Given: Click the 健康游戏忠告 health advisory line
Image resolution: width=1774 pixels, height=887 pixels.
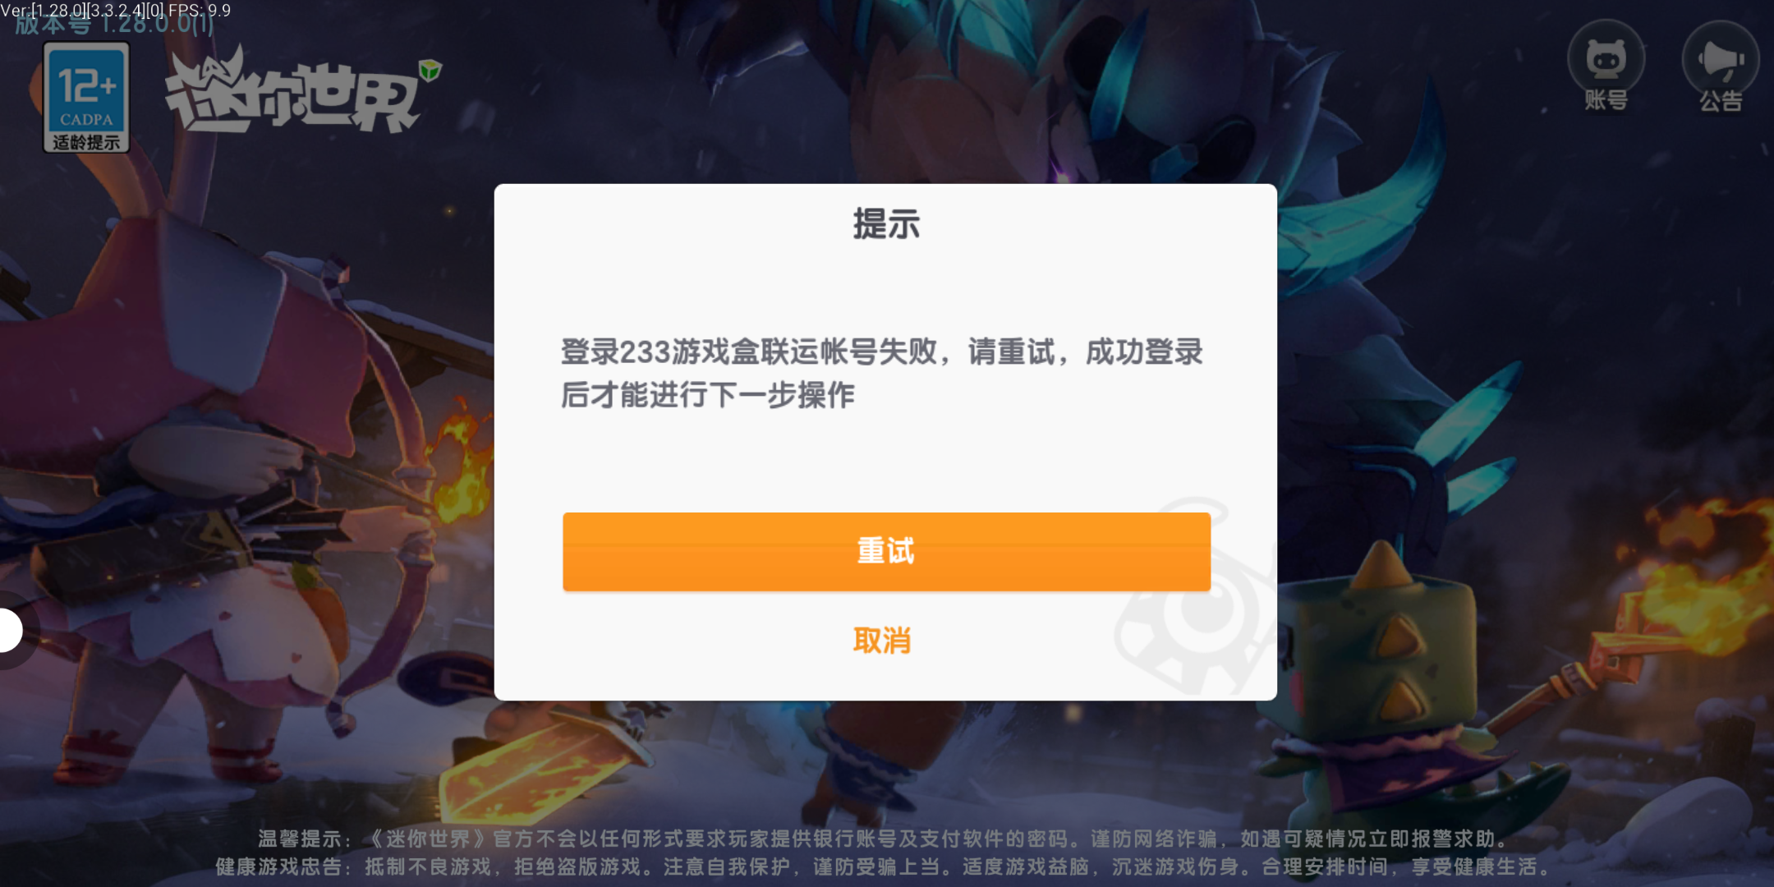Looking at the screenshot, I should [x=884, y=866].
